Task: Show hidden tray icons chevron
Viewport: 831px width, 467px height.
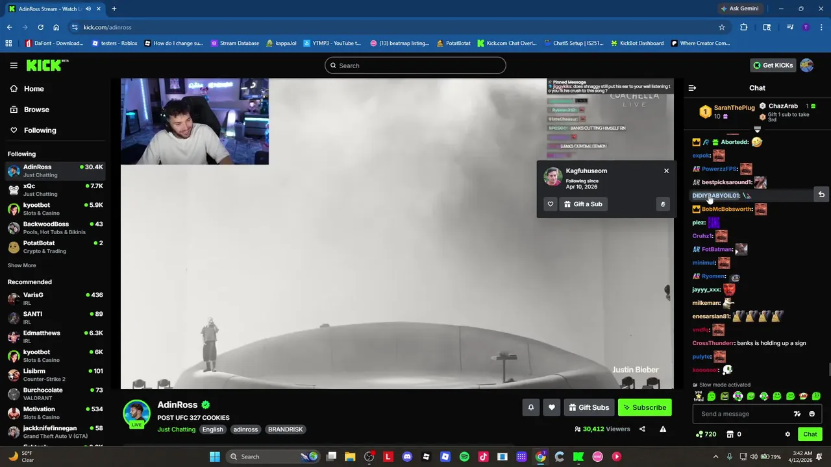Action: 716,457
